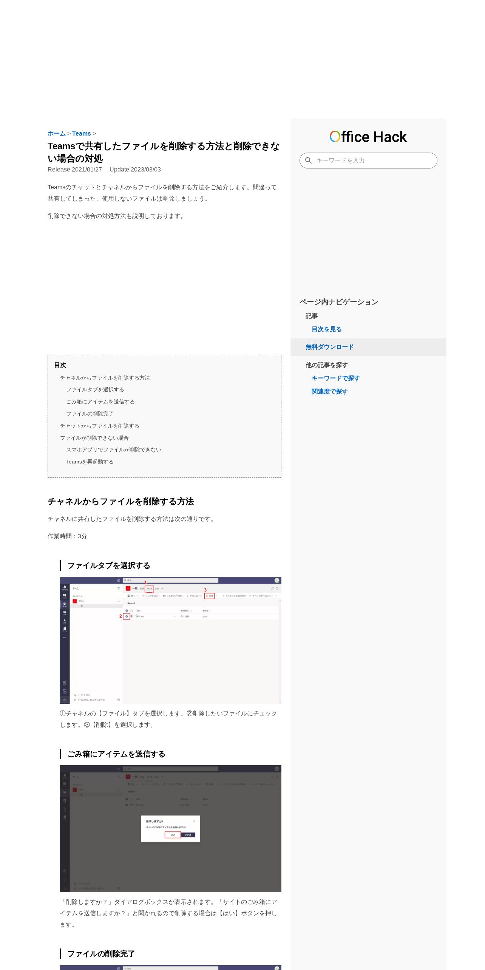Click the Office Hack logo
485x970 pixels.
368,137
